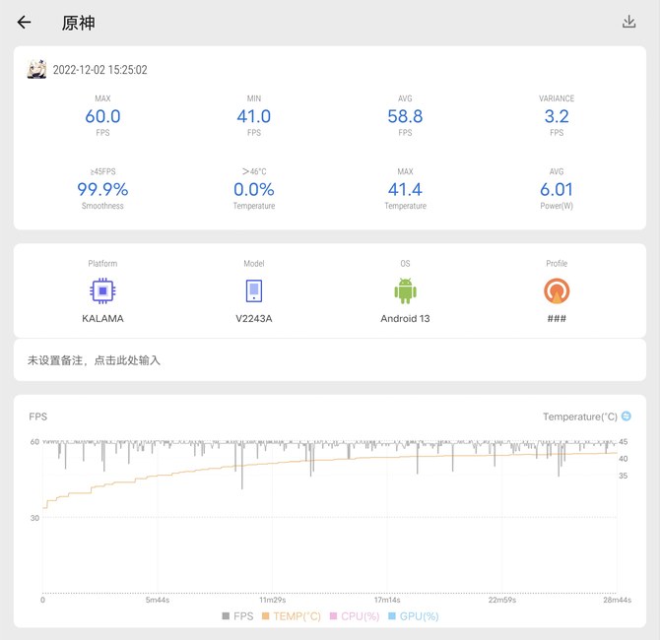The image size is (660, 640).
Task: Toggle the TEMP(°C) legend series
Action: coord(292,616)
